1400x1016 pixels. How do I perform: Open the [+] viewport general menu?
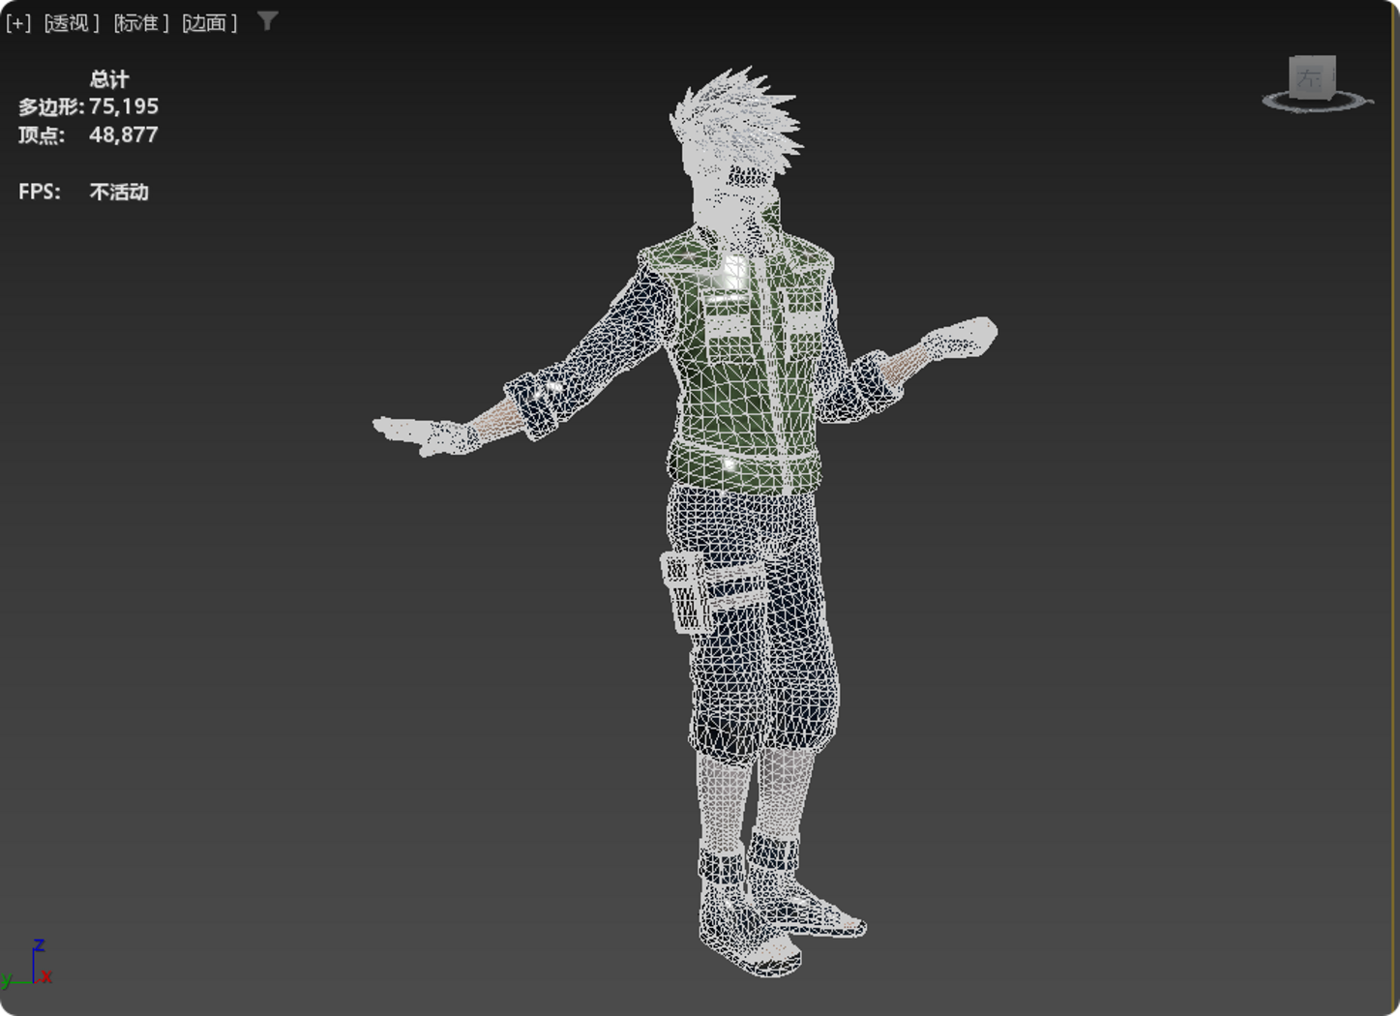[18, 22]
